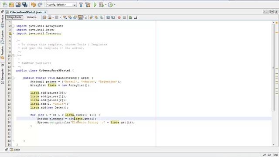
Task: Toggle Highlight Search in editor toolbar
Action: (x=80, y=17)
